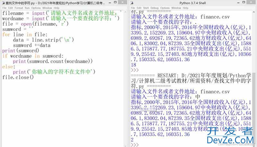
Task: Click the 'Python 3.7.4 Shell' title text
Action: pos(192,3)
